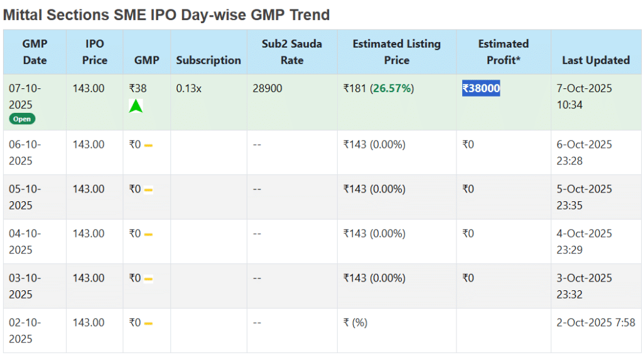
Task: Click the Sub2 Sauda Rate column header
Action: pos(292,52)
